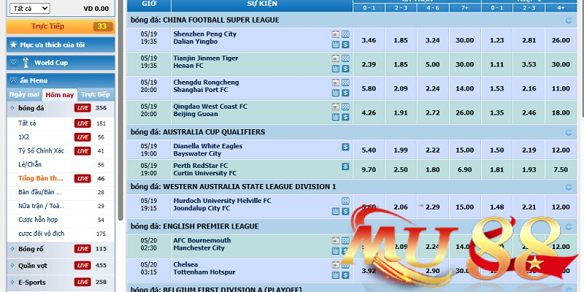View statistics icon for Shenzhen Peng City match
The image size is (584, 292).
[x=336, y=45]
